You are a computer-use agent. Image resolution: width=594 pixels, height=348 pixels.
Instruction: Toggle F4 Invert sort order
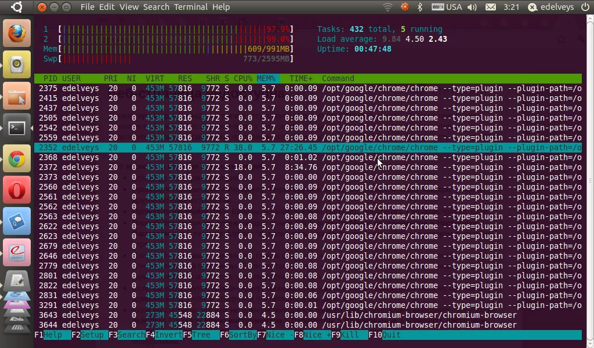point(164,335)
